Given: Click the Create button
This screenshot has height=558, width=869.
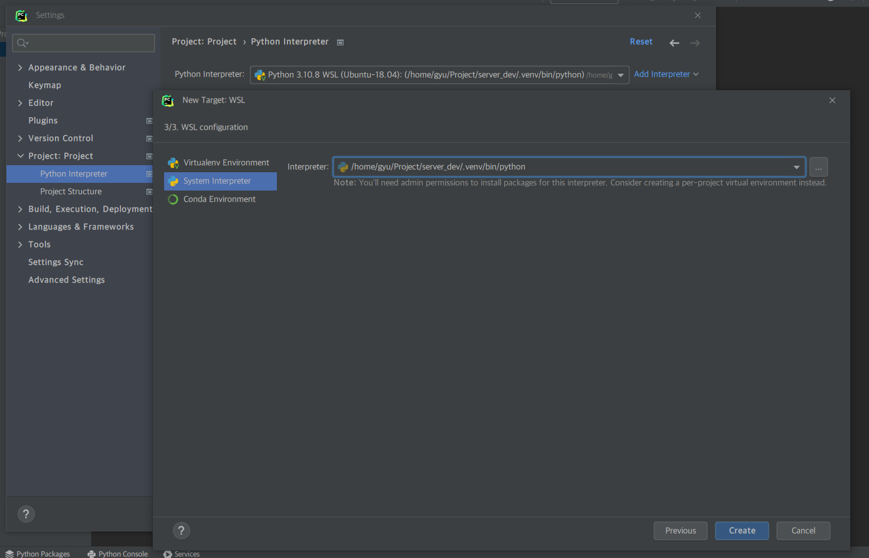Looking at the screenshot, I should pos(742,531).
